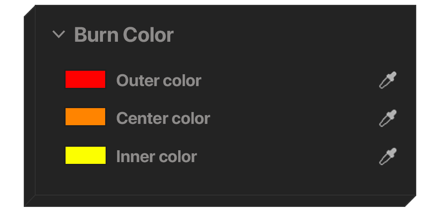Change the red burn color swatch
This screenshot has height=210, width=440.
click(x=85, y=80)
